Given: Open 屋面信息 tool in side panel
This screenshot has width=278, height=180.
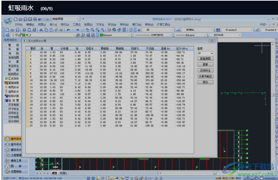Looking at the screenshot, I should [12, 83].
